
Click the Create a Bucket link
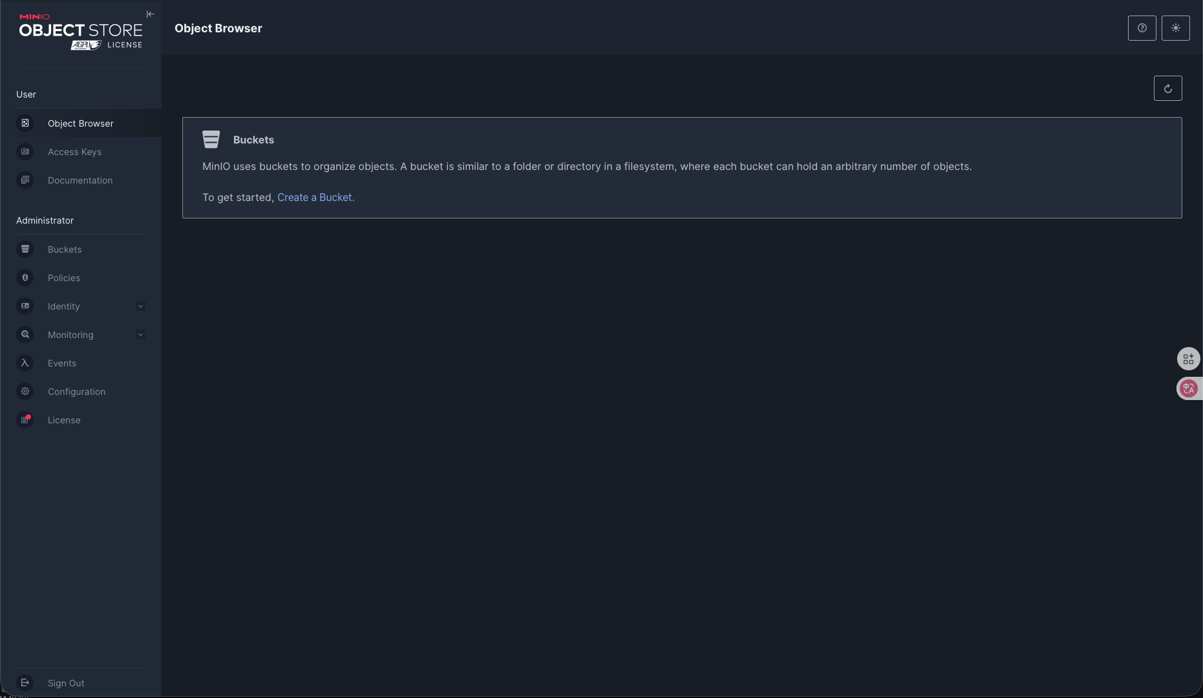pyautogui.click(x=315, y=198)
